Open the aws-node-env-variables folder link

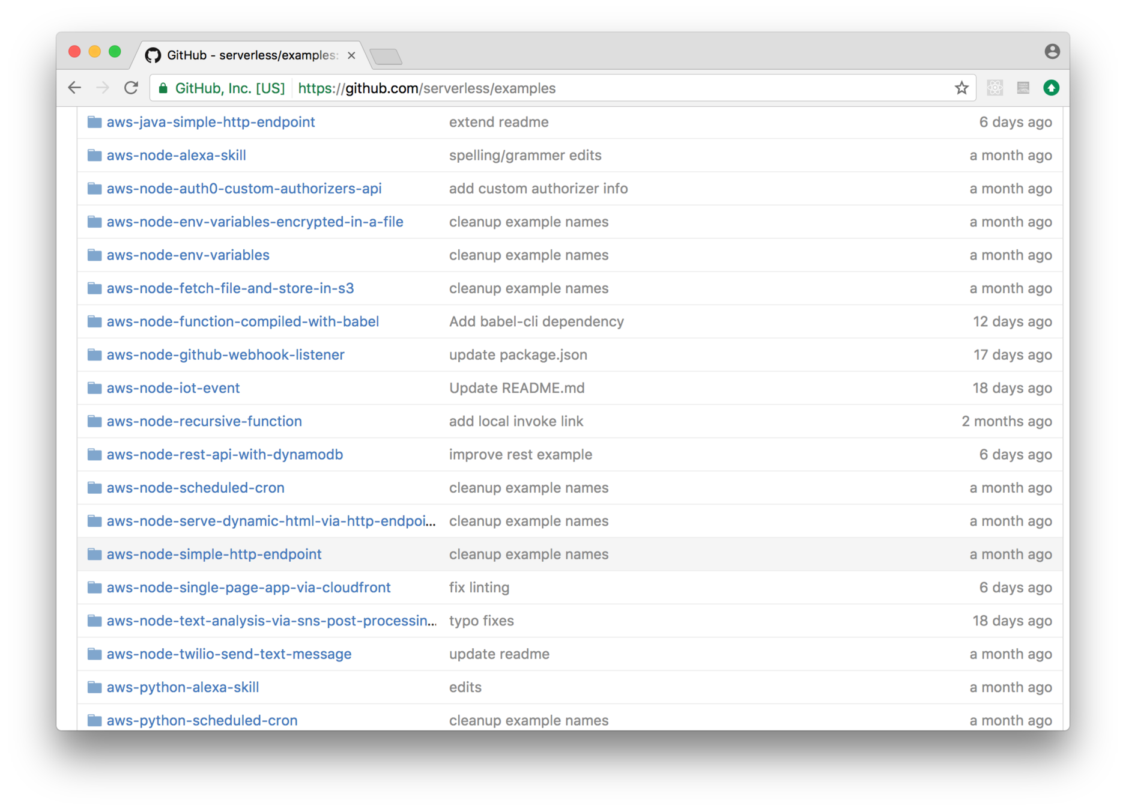(x=188, y=255)
